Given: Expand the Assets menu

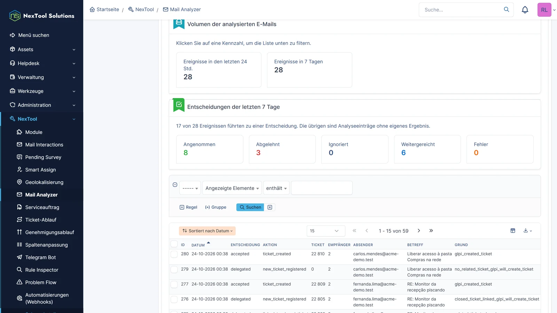Looking at the screenshot, I should [x=42, y=49].
